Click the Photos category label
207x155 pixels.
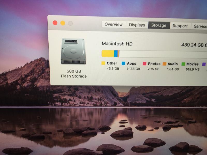(x=154, y=64)
